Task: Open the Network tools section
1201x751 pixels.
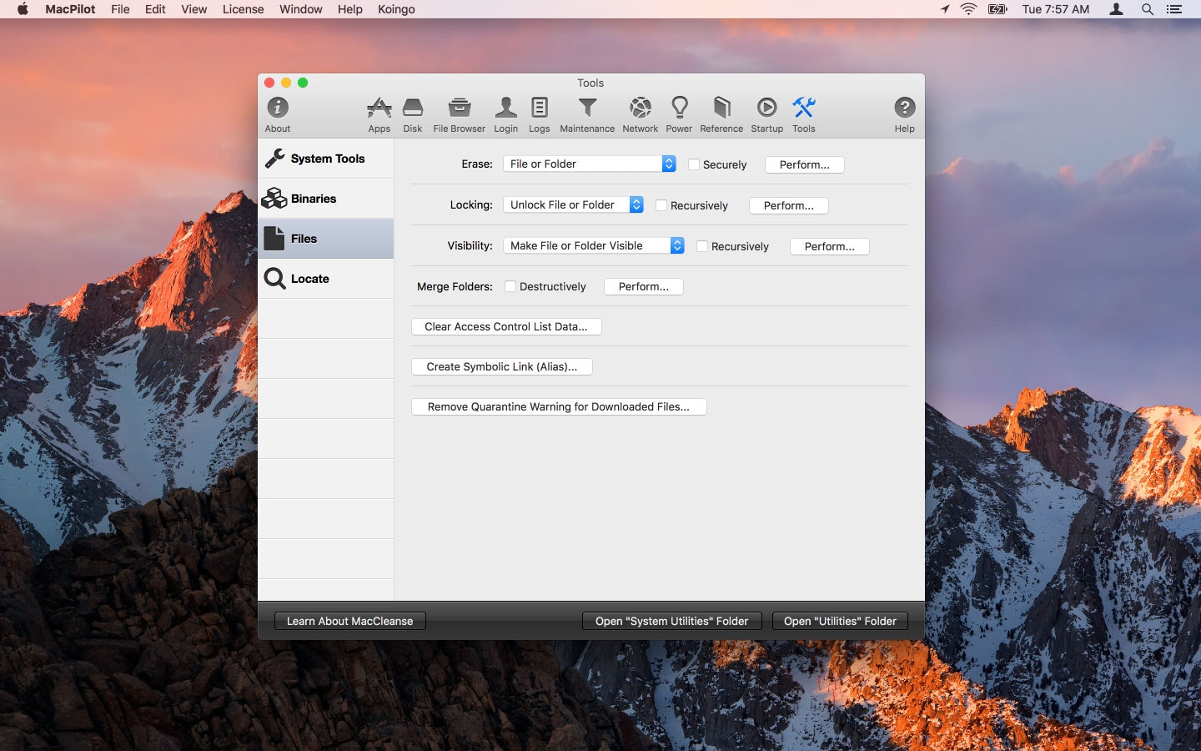Action: (640, 114)
